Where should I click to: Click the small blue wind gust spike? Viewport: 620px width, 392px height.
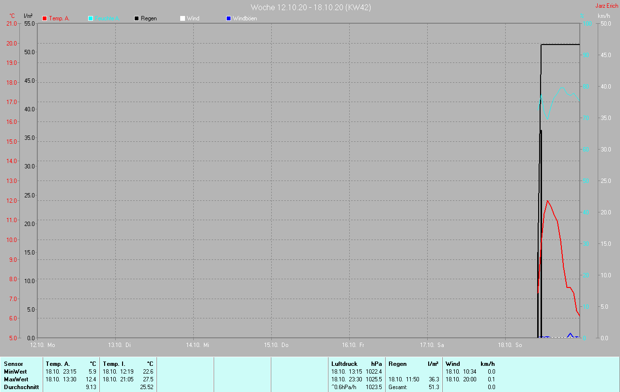(571, 334)
